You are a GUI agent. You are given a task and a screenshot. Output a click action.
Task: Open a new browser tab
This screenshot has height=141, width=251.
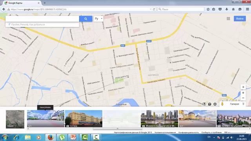click(x=45, y=3)
